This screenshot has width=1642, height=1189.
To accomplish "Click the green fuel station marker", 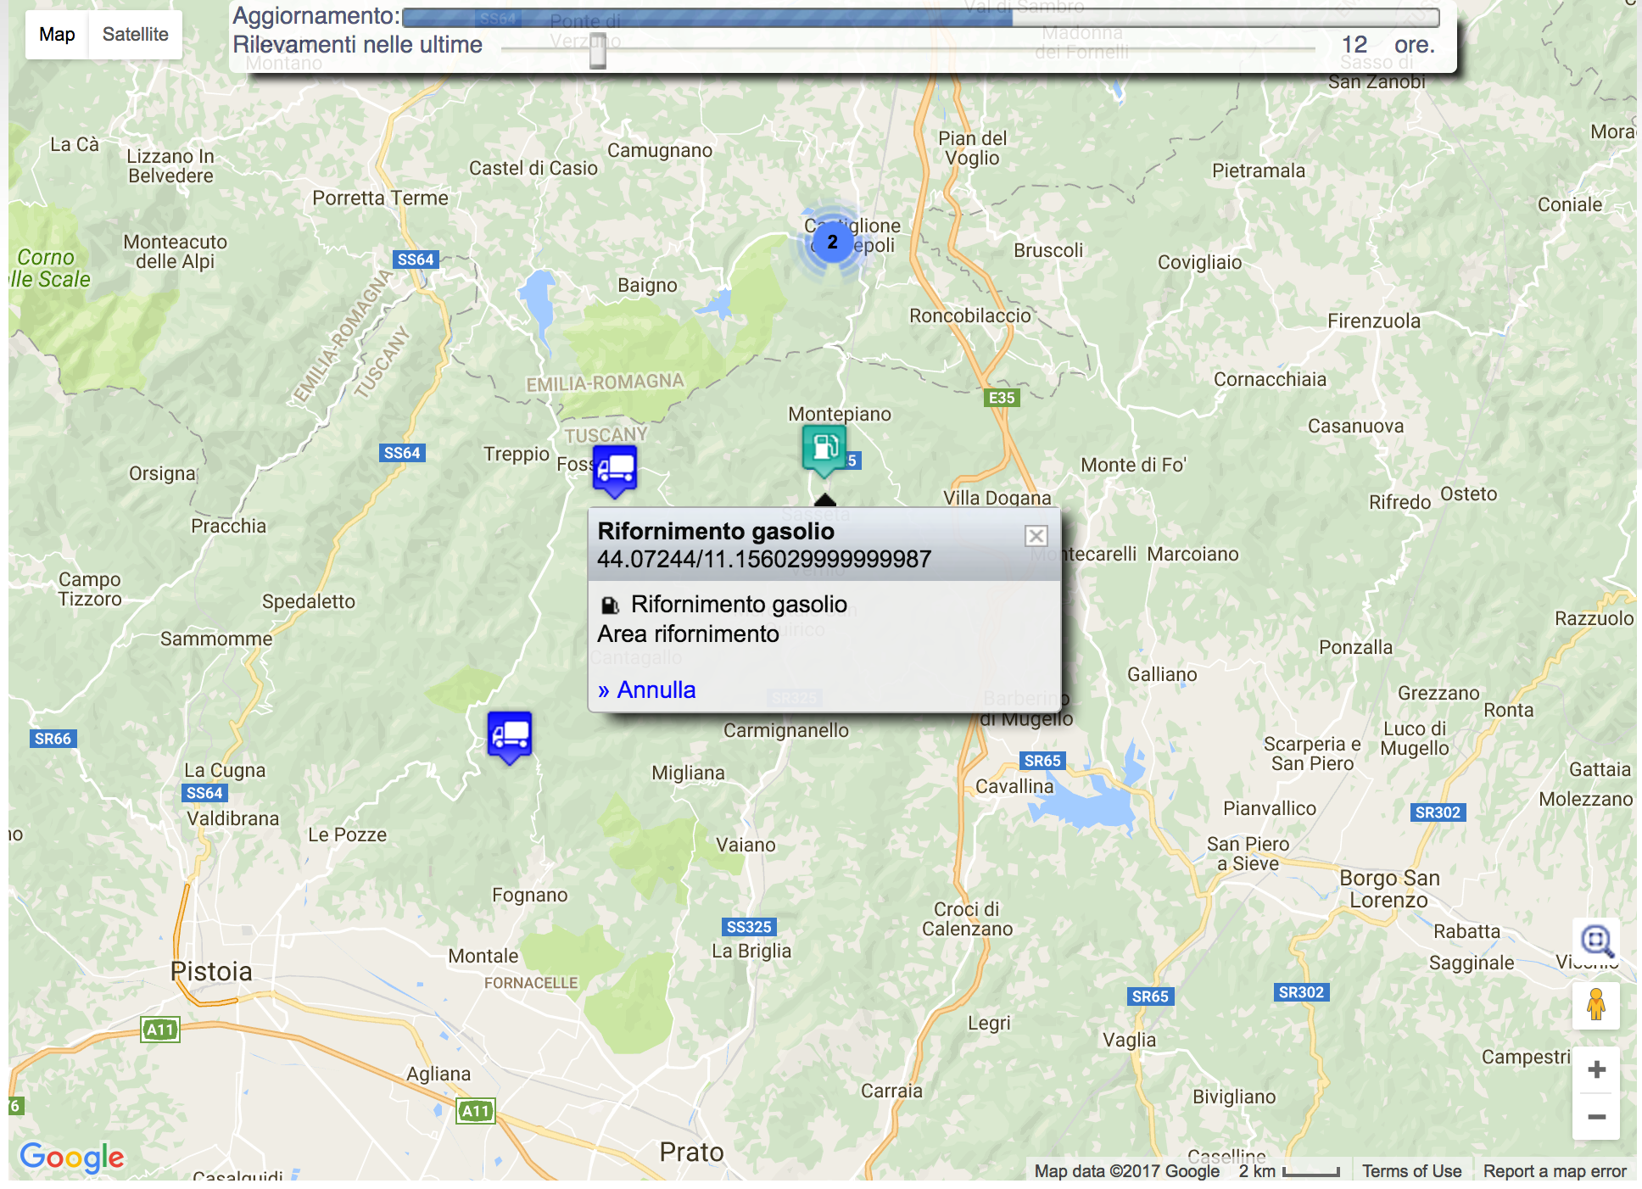I will pos(824,449).
